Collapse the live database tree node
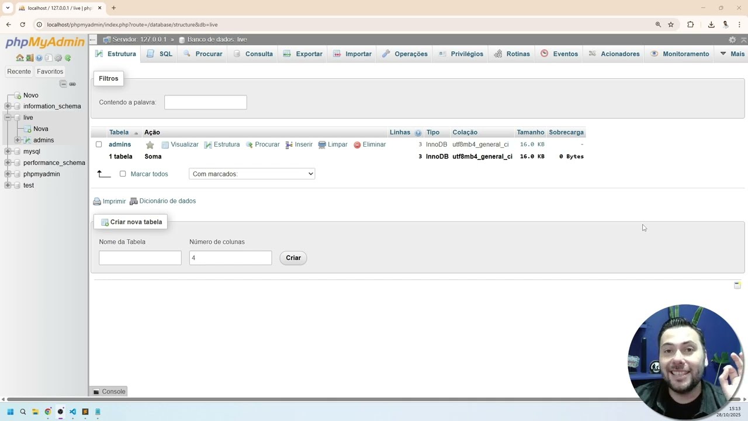748x421 pixels. [8, 118]
